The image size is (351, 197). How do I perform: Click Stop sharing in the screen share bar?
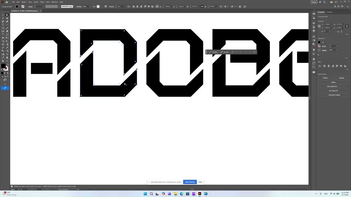pos(190,182)
